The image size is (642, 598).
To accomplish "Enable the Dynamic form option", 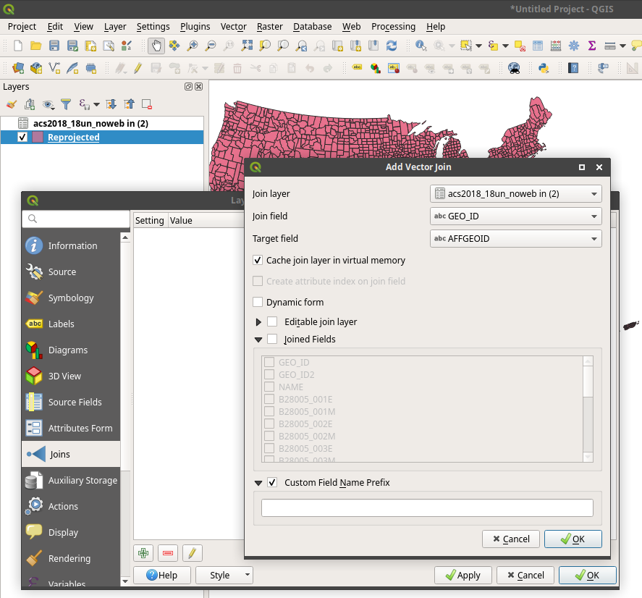I will (x=257, y=302).
